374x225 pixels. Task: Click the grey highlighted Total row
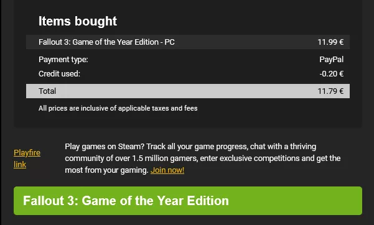[x=188, y=91]
